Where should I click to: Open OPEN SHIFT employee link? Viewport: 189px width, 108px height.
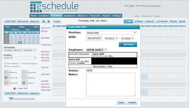95,50
